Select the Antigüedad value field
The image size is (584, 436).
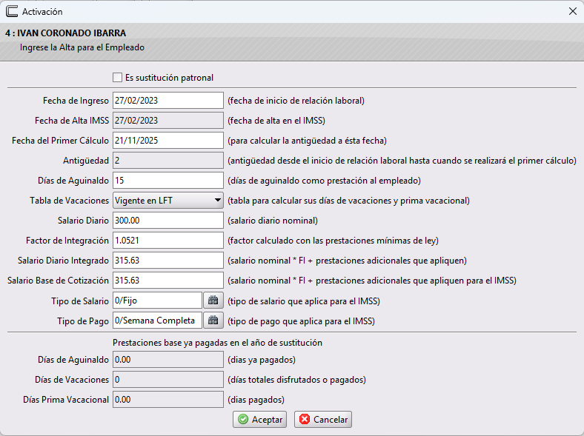pyautogui.click(x=168, y=161)
